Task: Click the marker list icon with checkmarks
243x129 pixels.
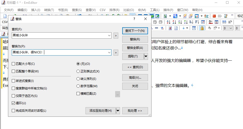Action: (206, 16)
